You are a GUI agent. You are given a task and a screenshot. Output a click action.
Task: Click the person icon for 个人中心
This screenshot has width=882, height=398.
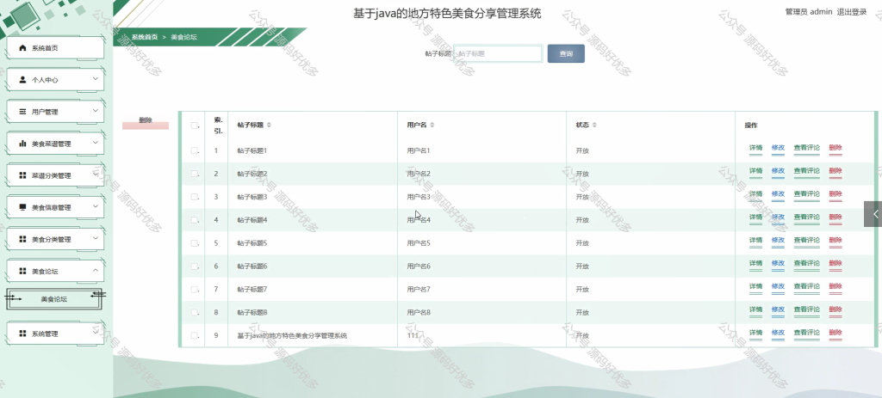click(x=23, y=80)
